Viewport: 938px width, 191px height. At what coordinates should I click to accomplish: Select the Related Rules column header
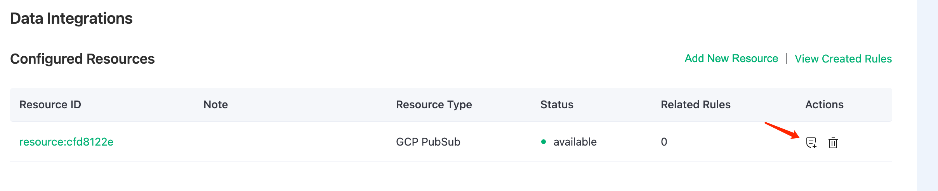(695, 105)
